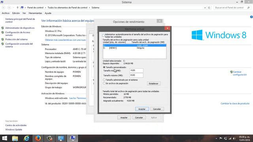Open Windows Update link
Image resolution: width=253 pixels, height=142 pixels.
point(14,130)
